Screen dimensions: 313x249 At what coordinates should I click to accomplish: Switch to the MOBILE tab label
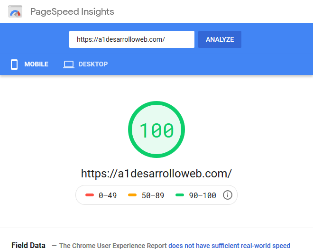36,64
